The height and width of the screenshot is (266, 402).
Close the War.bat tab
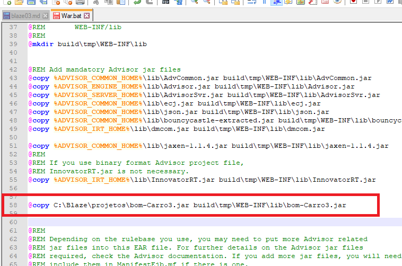[x=87, y=16]
